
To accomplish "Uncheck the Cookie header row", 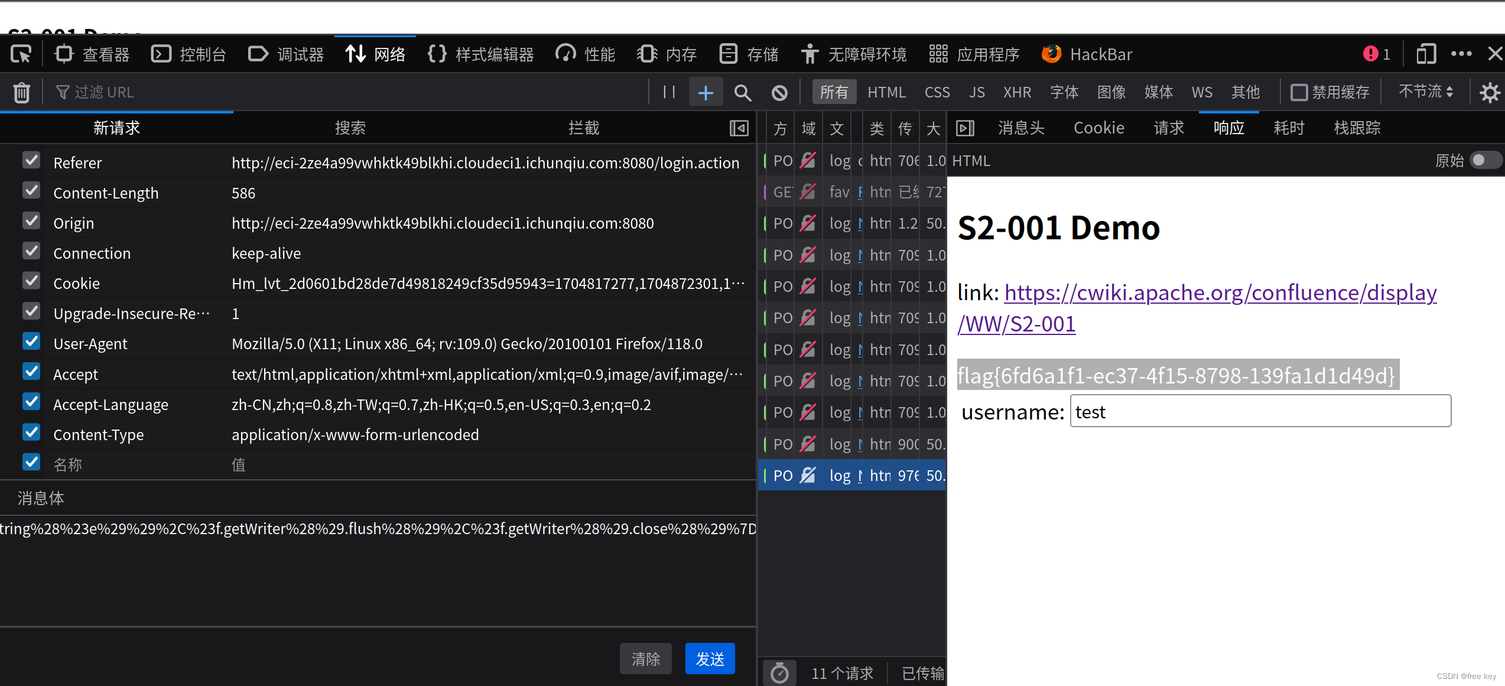I will point(31,281).
